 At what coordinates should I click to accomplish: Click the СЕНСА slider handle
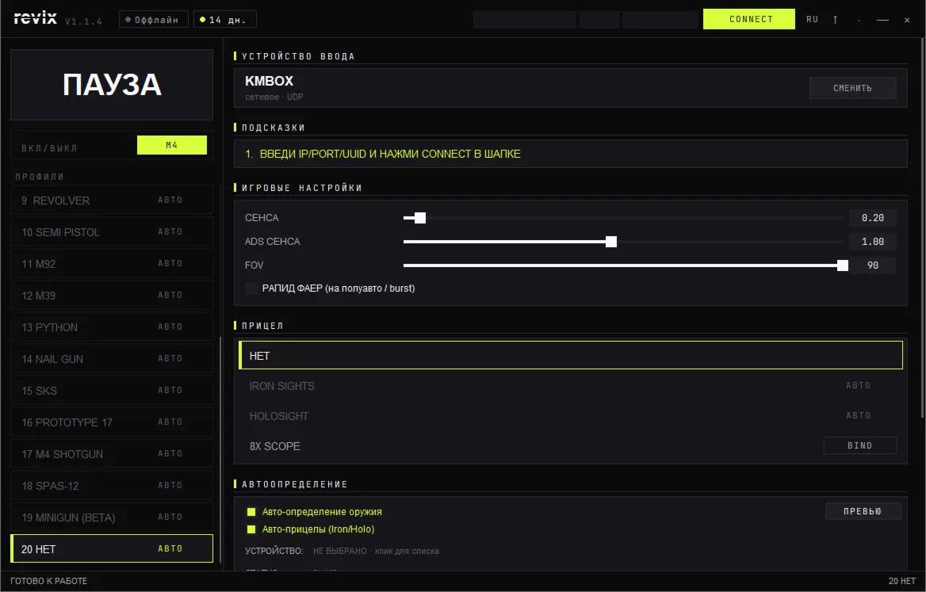(x=420, y=218)
